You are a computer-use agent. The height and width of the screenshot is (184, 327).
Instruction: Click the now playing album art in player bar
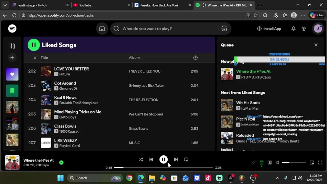12,163
